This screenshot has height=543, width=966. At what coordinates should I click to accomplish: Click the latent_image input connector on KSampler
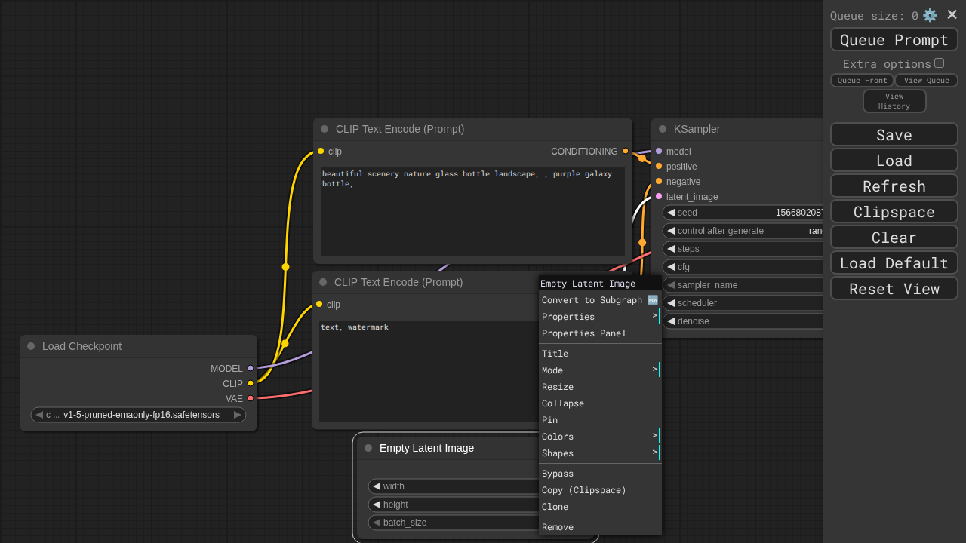[659, 196]
